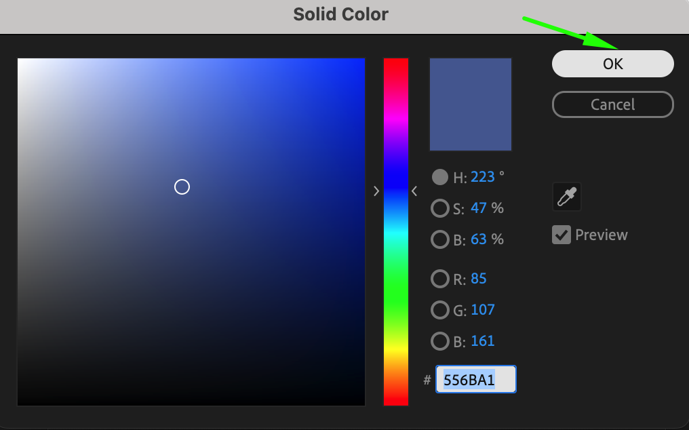Click the circle marker in color field

click(x=182, y=187)
